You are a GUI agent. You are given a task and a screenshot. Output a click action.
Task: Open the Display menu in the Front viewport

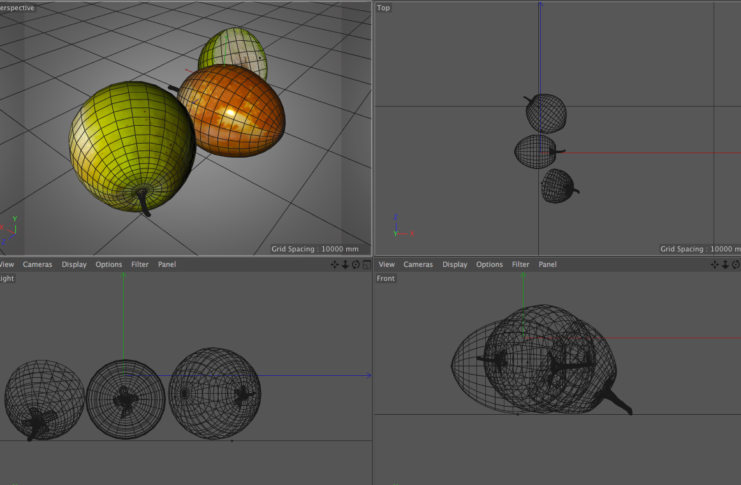[455, 264]
